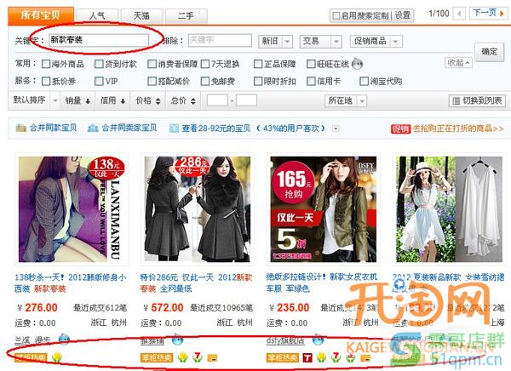Click the 确定 confirm button

click(x=489, y=52)
